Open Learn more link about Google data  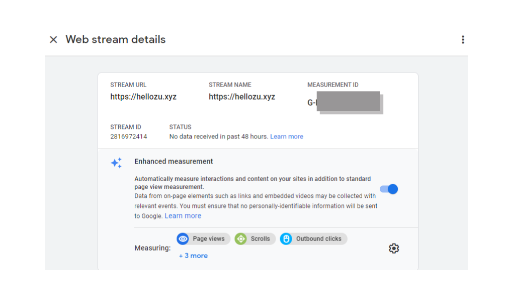point(183,216)
